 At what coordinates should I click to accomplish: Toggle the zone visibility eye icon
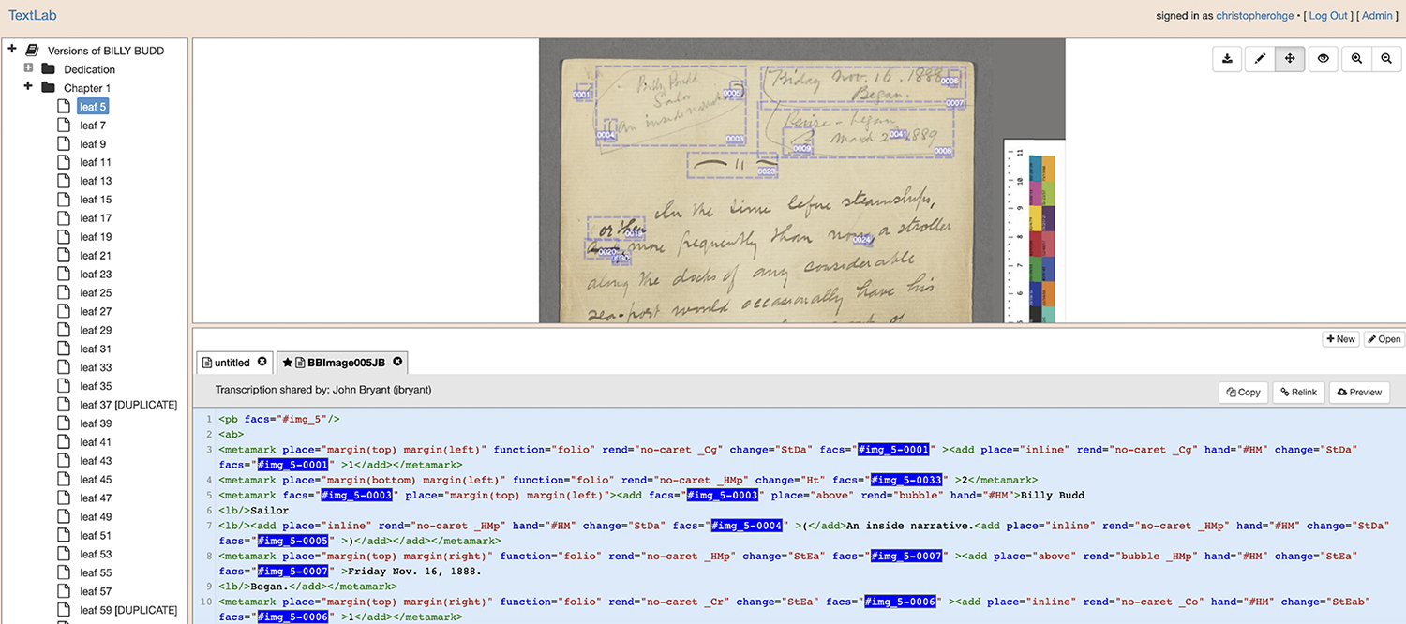(1323, 58)
